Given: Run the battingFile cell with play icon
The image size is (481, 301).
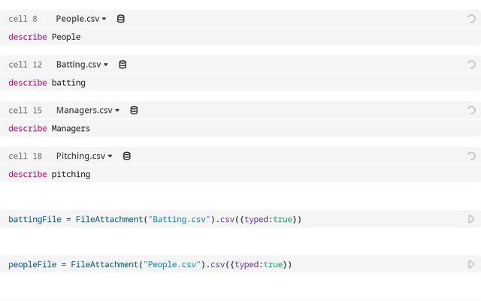Looking at the screenshot, I should tap(471, 220).
